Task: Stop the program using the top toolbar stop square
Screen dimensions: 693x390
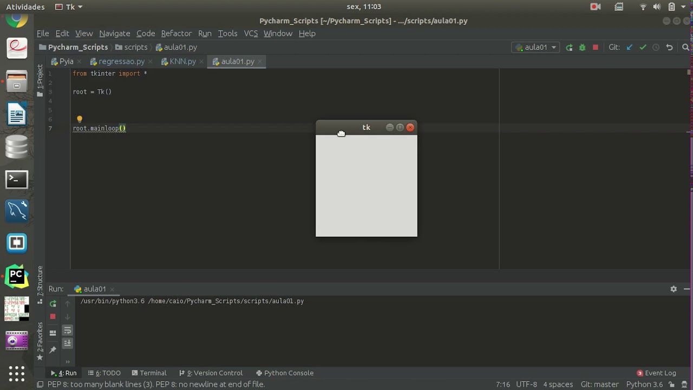Action: tap(596, 48)
